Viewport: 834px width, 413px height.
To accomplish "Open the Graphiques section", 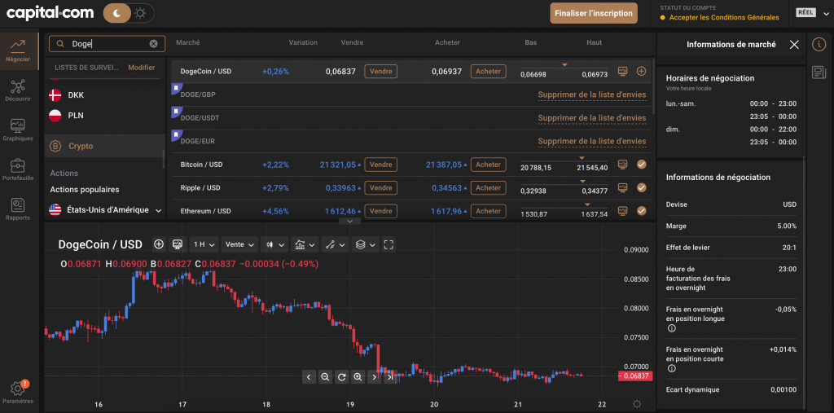I will tap(19, 130).
